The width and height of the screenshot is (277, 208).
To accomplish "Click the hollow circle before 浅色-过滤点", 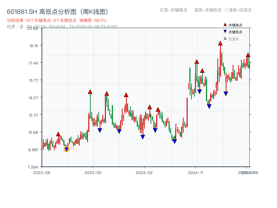I will coord(226,10).
